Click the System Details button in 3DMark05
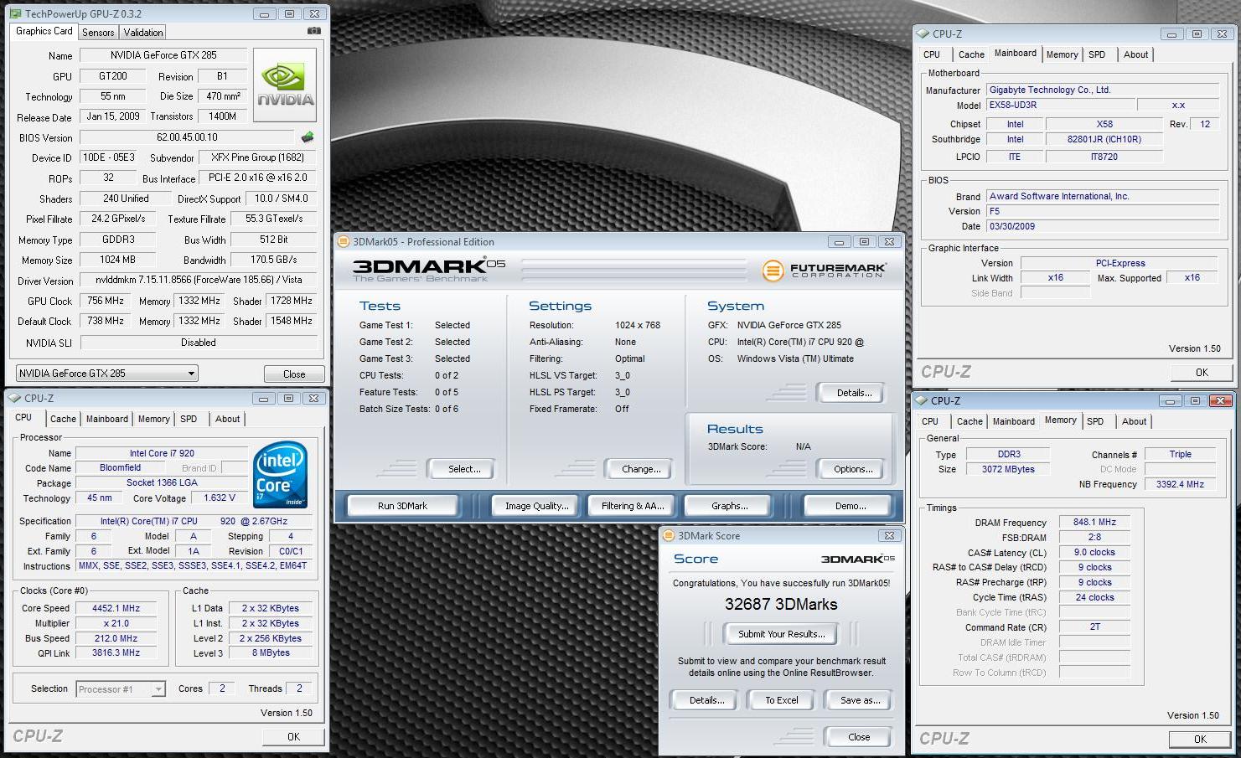 (853, 392)
